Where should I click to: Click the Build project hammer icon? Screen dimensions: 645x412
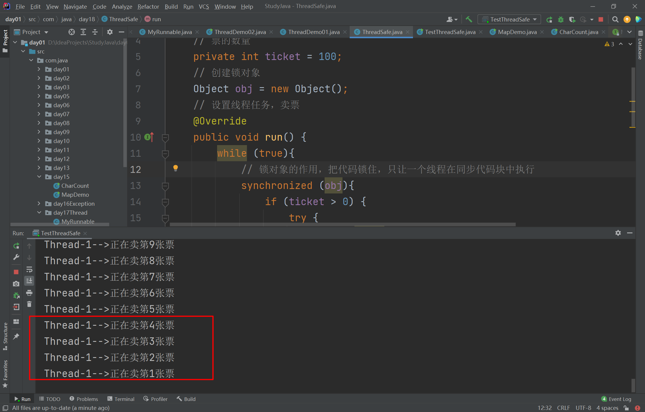pyautogui.click(x=469, y=19)
